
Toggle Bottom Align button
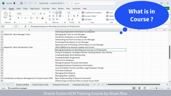[57, 13]
